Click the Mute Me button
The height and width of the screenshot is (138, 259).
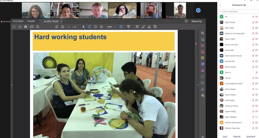coord(237,136)
